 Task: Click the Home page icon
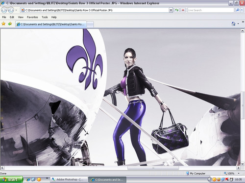(x=233, y=24)
